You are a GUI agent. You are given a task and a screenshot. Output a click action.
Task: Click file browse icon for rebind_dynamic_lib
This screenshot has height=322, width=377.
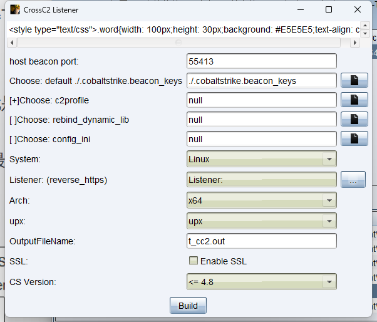354,119
